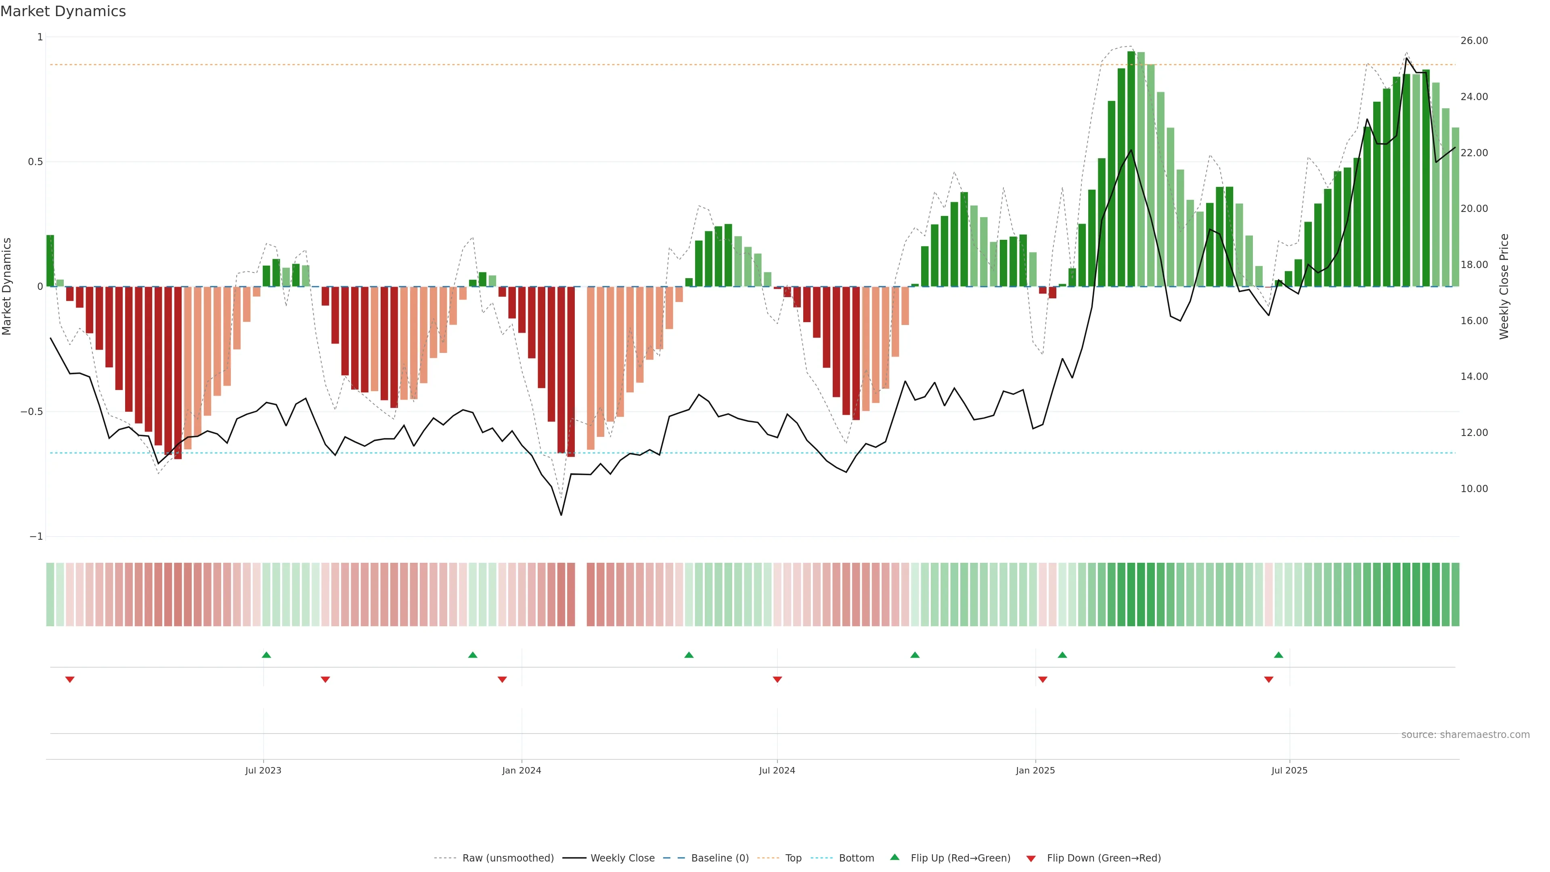The height and width of the screenshot is (872, 1550).
Task: Click the rightmost dark green heatmap strip cell
Action: [x=1456, y=594]
